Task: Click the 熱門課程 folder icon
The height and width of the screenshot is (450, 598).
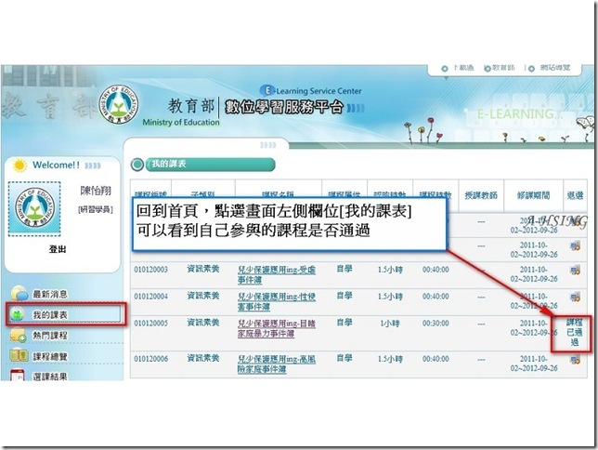Action: click(18, 335)
